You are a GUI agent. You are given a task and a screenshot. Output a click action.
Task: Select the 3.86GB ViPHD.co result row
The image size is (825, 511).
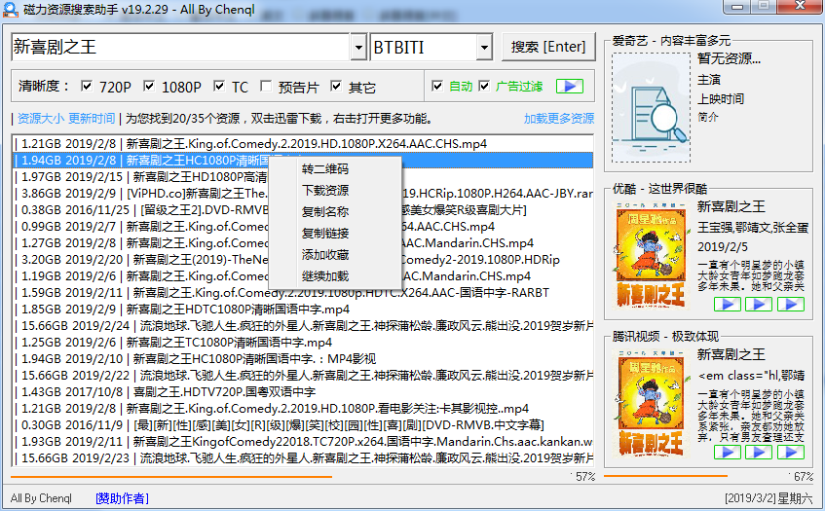click(303, 194)
